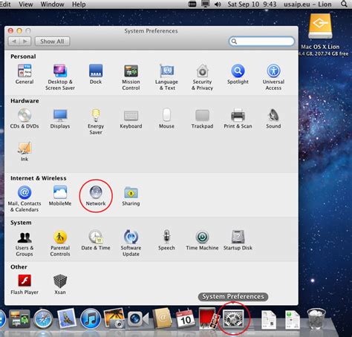
Task: Open Users & Groups settings
Action: pos(25,243)
